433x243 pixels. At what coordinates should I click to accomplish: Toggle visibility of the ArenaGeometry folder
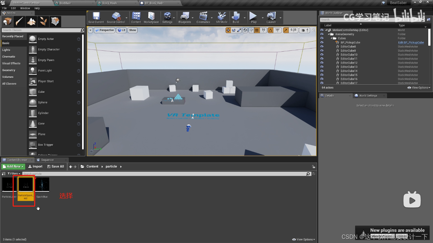[322, 34]
